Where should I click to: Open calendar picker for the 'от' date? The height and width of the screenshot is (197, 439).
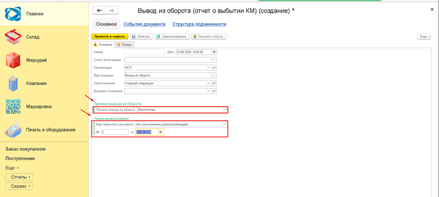(x=161, y=132)
